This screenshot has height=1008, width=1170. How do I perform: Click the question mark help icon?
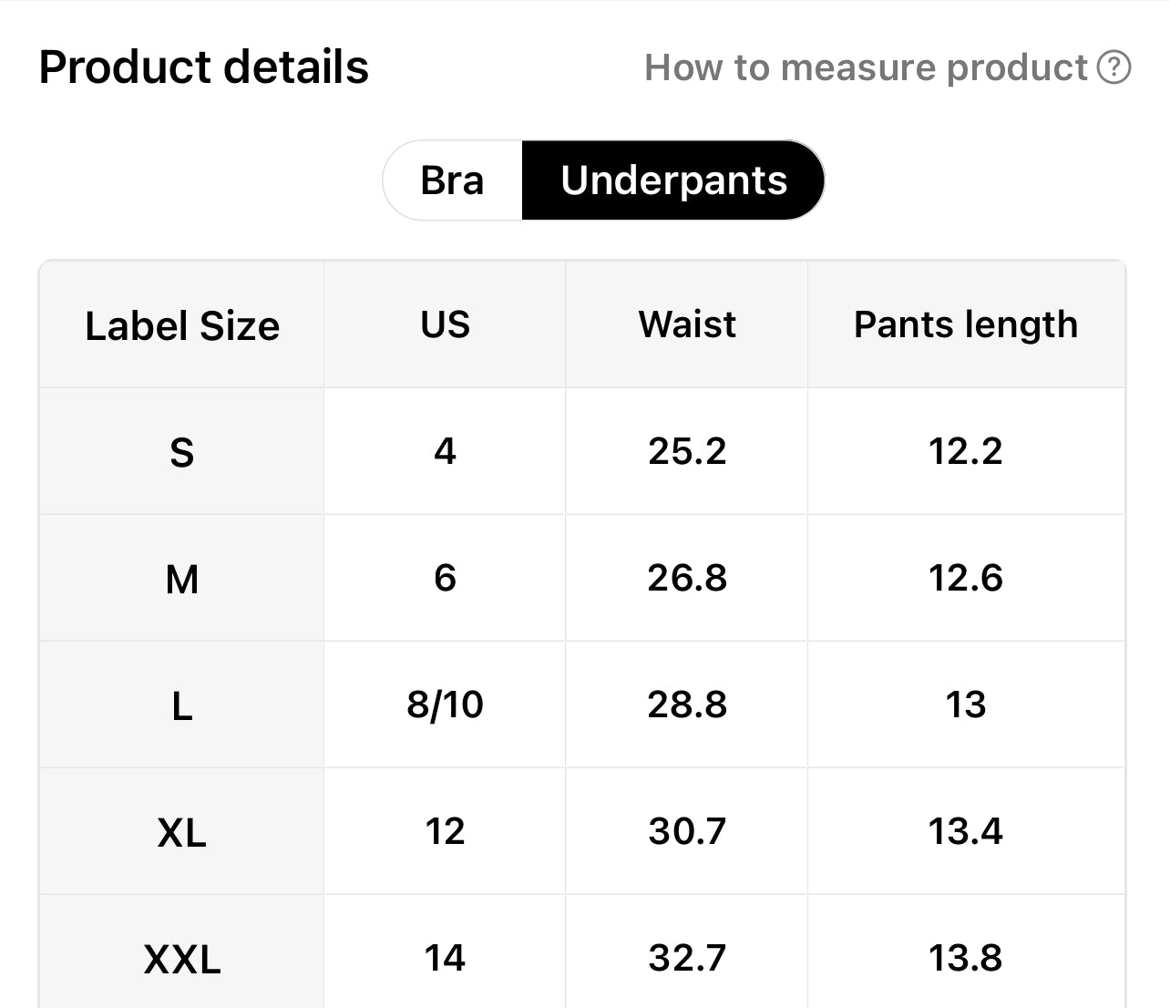coord(1114,67)
